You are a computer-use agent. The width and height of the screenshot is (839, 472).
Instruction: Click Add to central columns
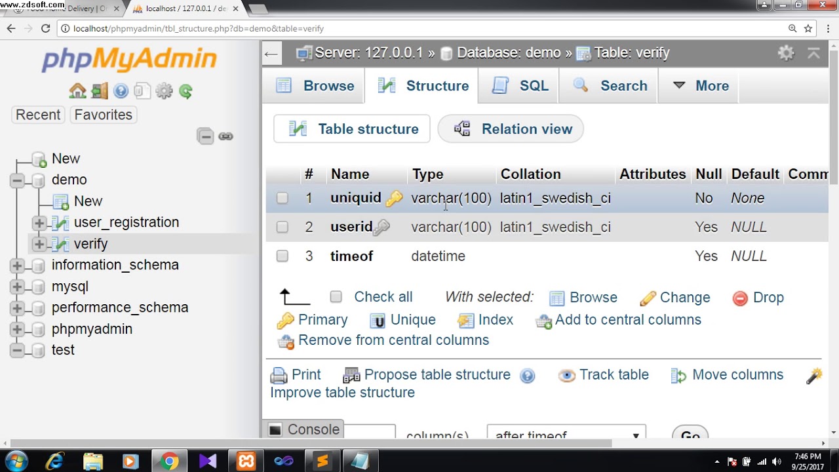pos(618,320)
